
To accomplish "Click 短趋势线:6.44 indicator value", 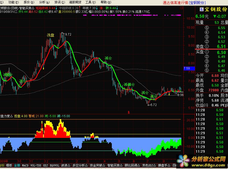I will (x=45, y=8).
